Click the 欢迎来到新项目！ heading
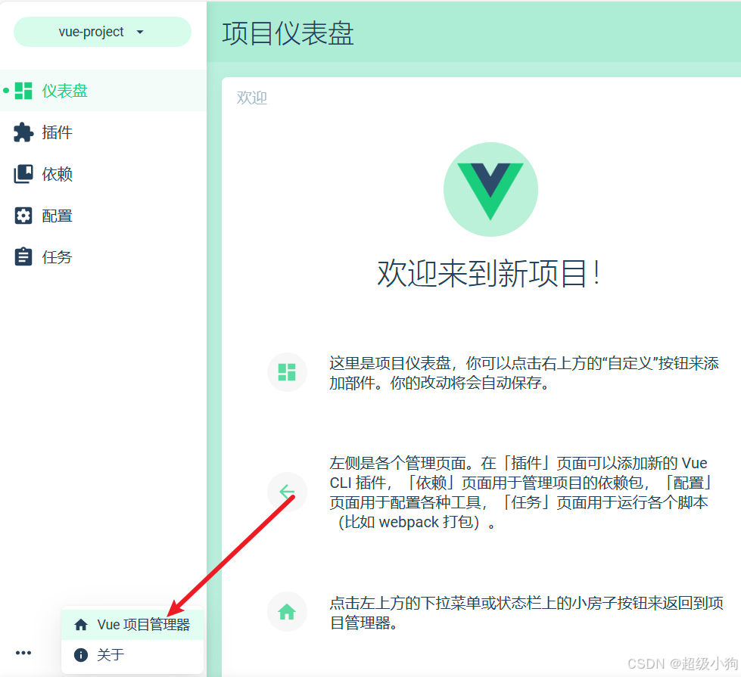This screenshot has height=677, width=741. pos(490,273)
